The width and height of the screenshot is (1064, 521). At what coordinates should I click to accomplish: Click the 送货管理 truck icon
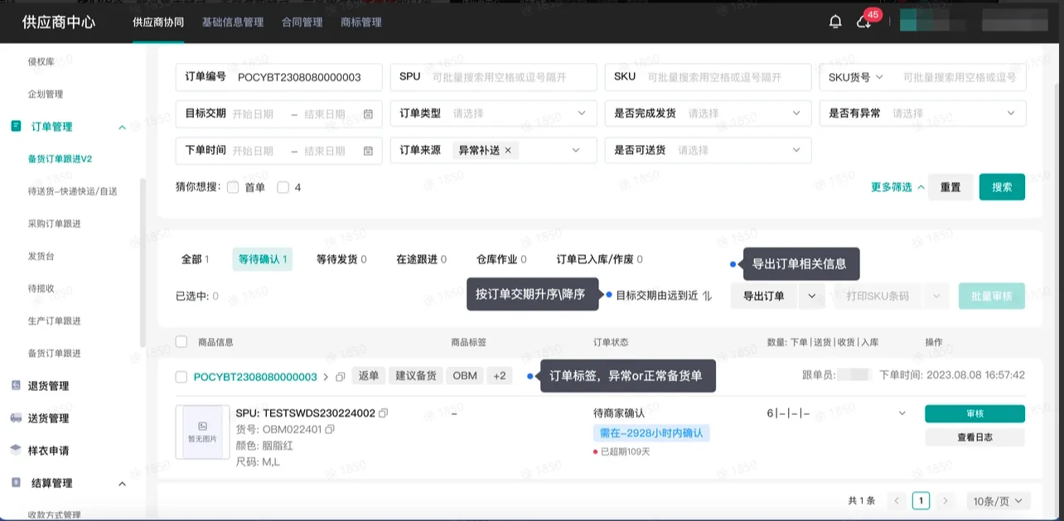pos(16,418)
